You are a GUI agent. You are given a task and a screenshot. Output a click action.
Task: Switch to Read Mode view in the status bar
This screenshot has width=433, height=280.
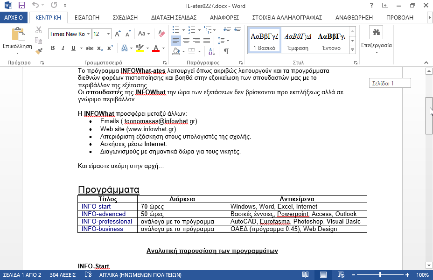[305, 275]
